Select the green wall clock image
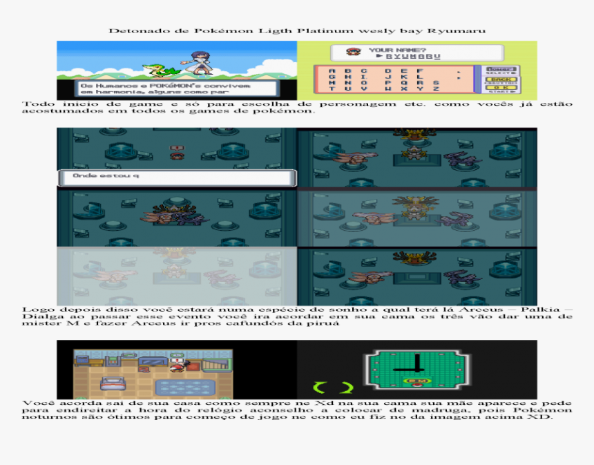Viewport: 594px width, 465px height. coord(417,370)
